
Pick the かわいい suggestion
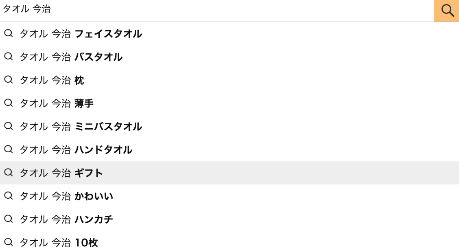pyautogui.click(x=66, y=196)
